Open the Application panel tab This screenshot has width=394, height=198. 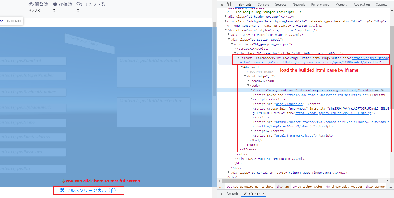362,4
